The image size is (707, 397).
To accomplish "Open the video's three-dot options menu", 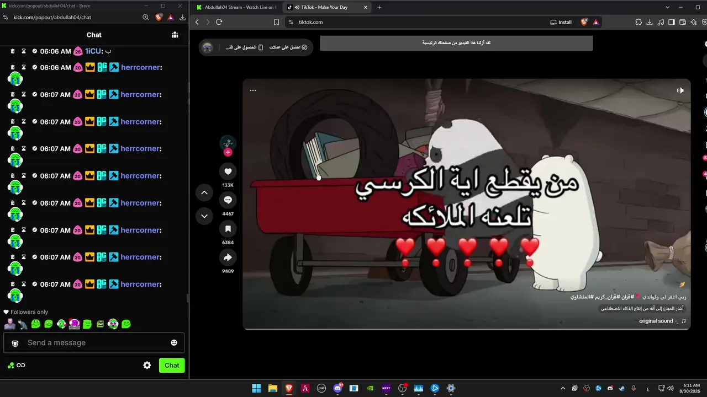I will point(253,90).
